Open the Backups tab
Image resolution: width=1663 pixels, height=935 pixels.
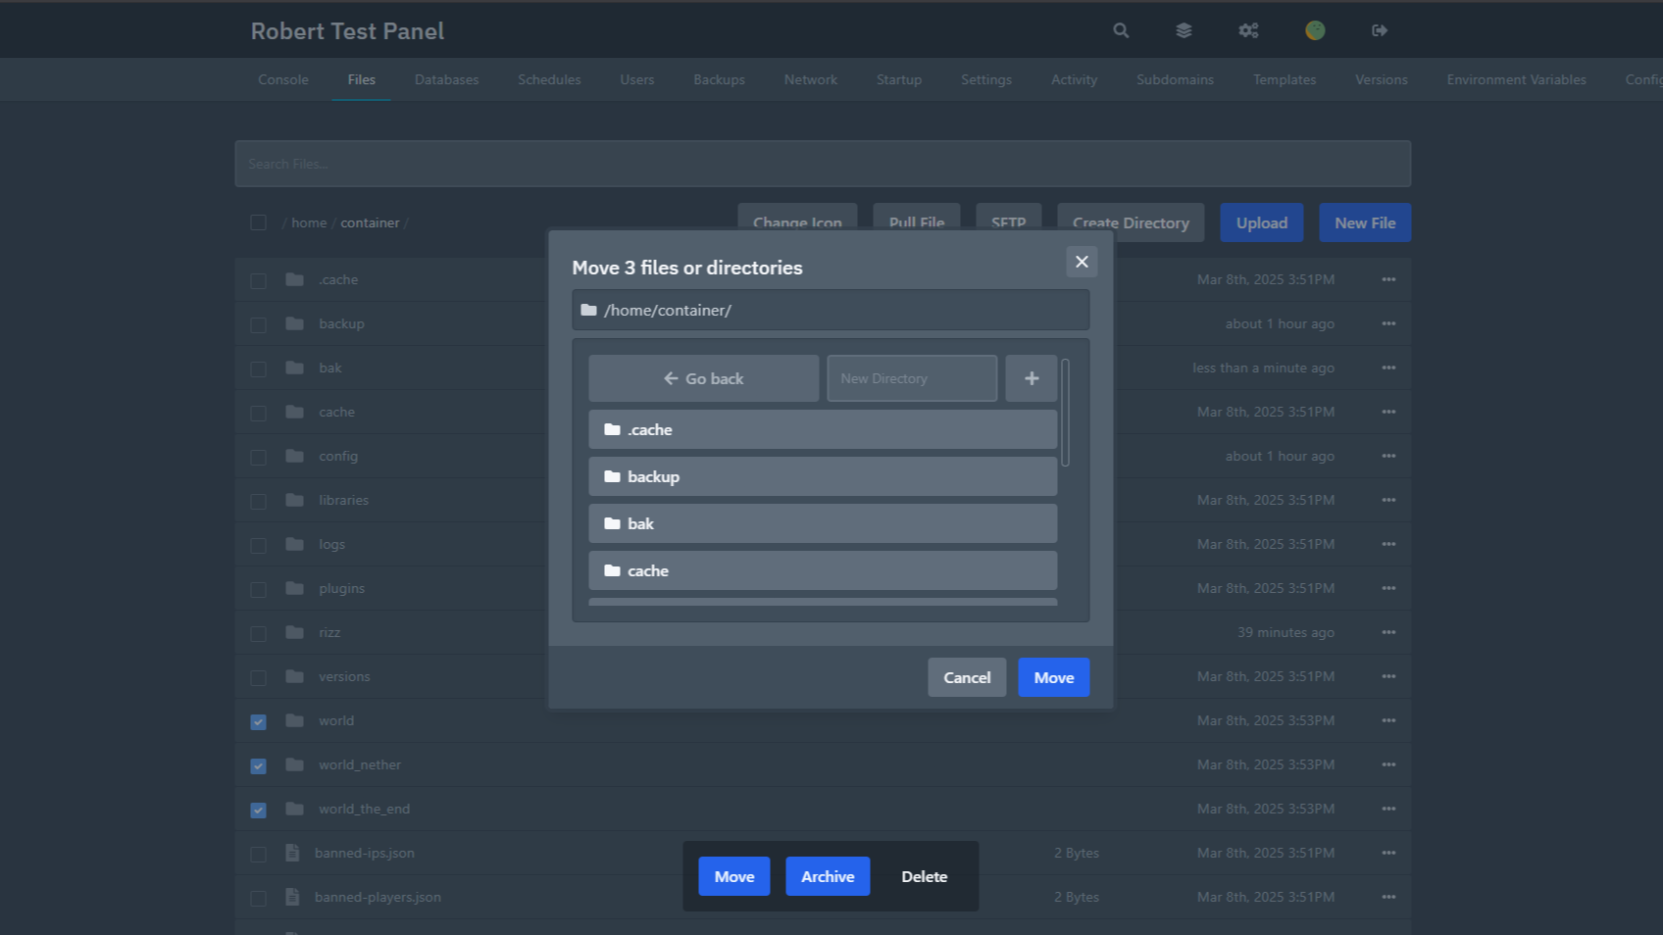[719, 79]
